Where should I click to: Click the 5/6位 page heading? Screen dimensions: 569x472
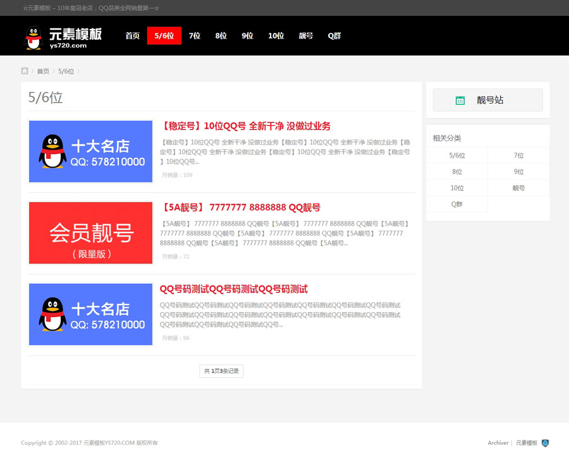click(46, 97)
